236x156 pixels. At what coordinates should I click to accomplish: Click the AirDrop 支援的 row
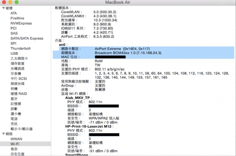tap(83, 86)
